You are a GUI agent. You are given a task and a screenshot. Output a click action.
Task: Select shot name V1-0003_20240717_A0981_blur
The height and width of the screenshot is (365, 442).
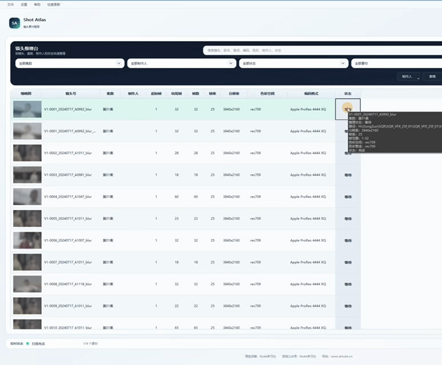pyautogui.click(x=68, y=175)
